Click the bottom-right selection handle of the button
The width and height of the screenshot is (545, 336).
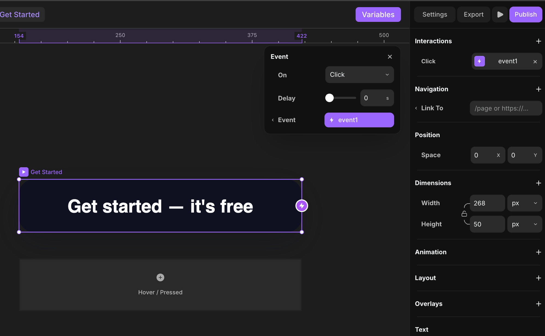(x=302, y=232)
